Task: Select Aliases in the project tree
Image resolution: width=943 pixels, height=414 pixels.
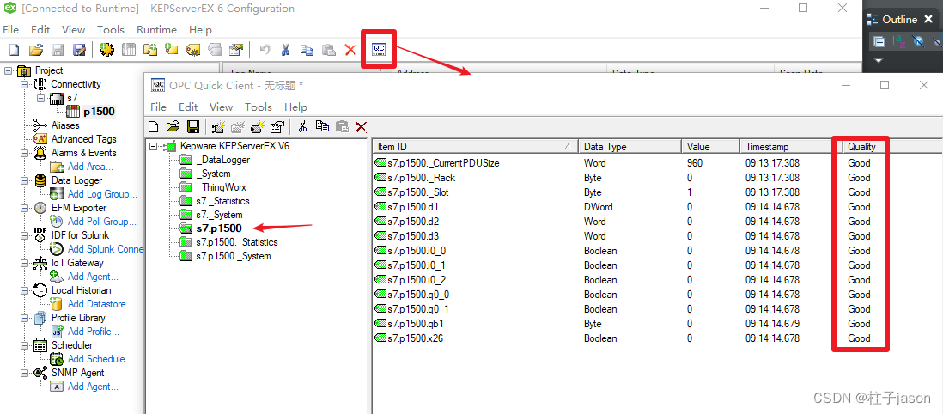Action: pyautogui.click(x=65, y=125)
